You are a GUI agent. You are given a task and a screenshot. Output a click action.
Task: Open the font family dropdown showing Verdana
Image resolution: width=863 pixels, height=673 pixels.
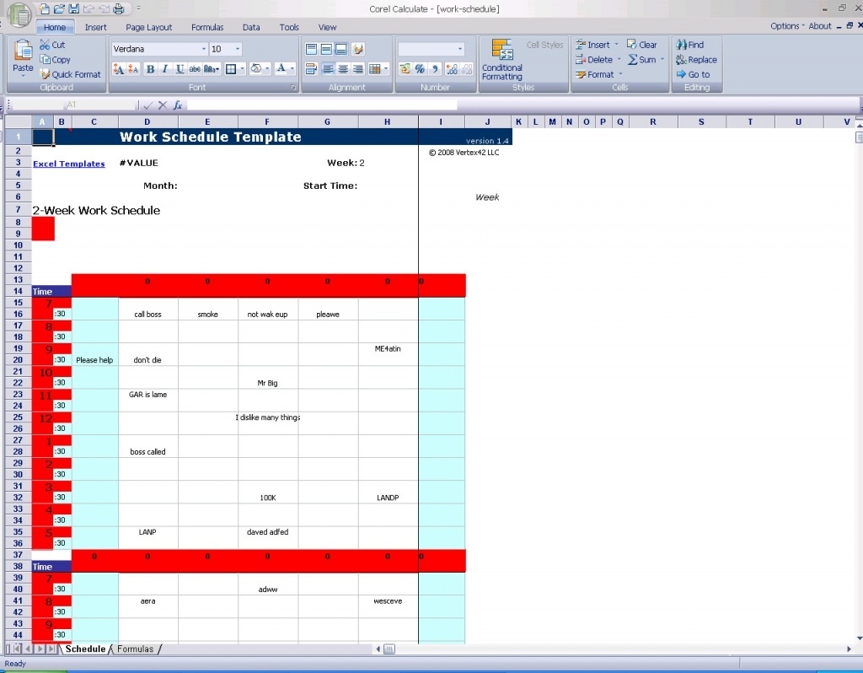[x=160, y=49]
